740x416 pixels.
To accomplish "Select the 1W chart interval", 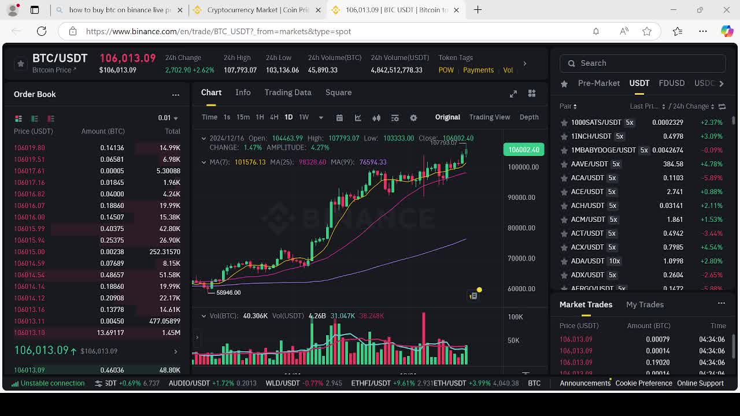I will 304,117.
